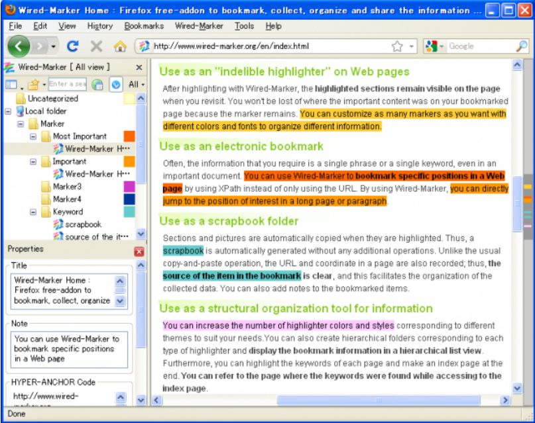535x423 pixels.
Task: Open the Tools menu
Action: [x=245, y=26]
